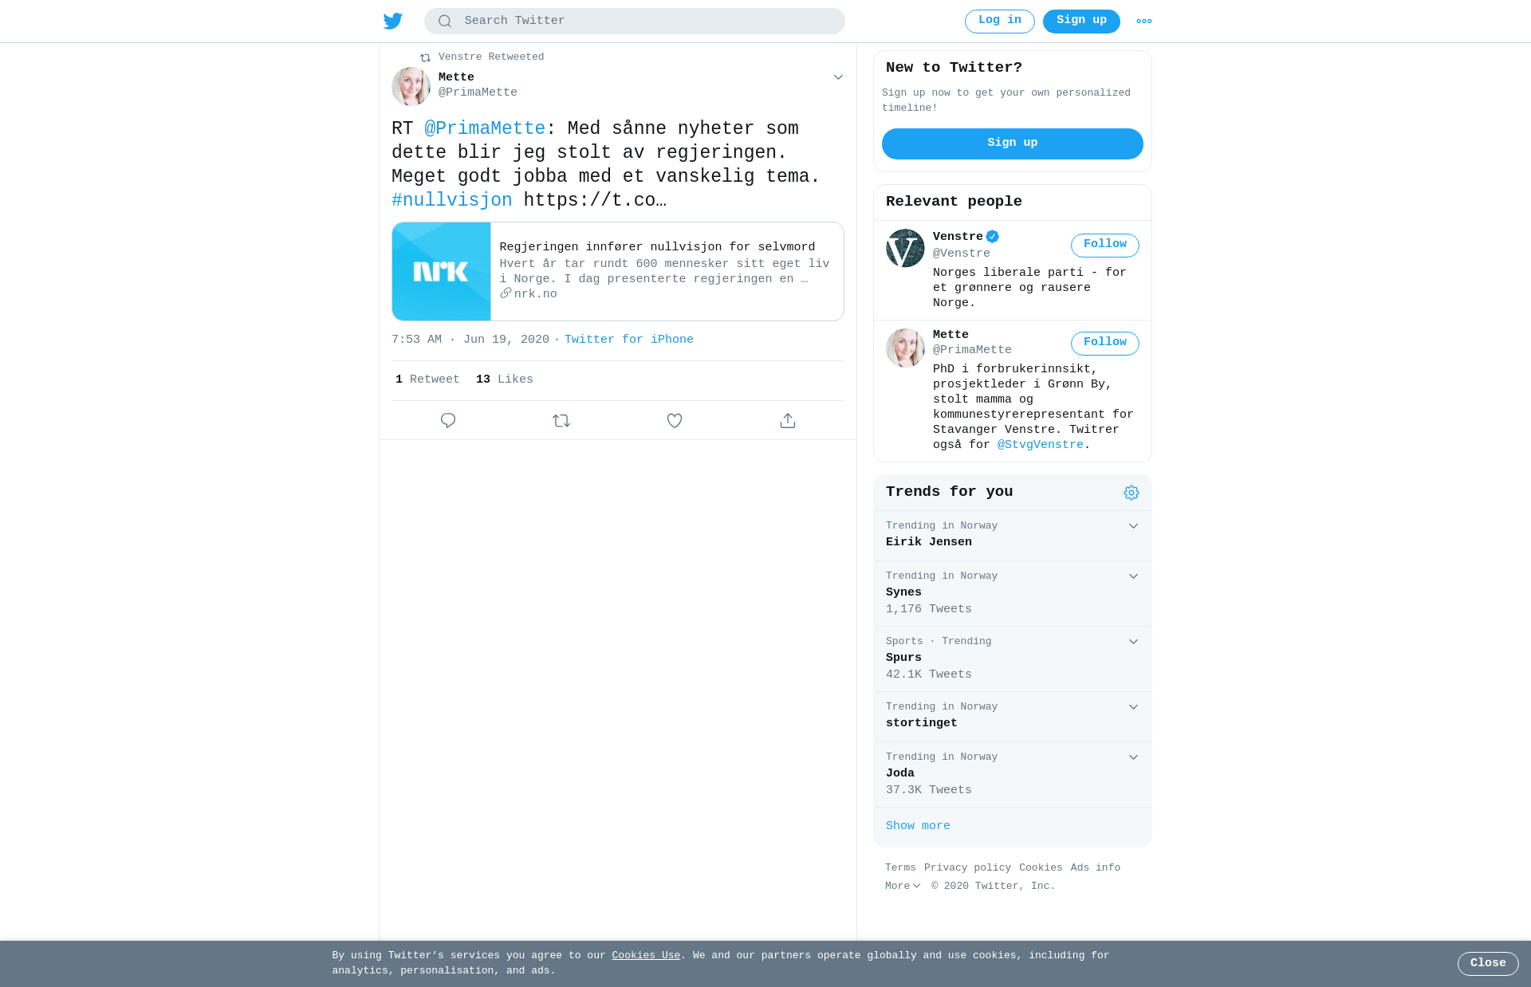This screenshot has height=987, width=1531.
Task: Click the search magnifier icon
Action: pyautogui.click(x=445, y=22)
